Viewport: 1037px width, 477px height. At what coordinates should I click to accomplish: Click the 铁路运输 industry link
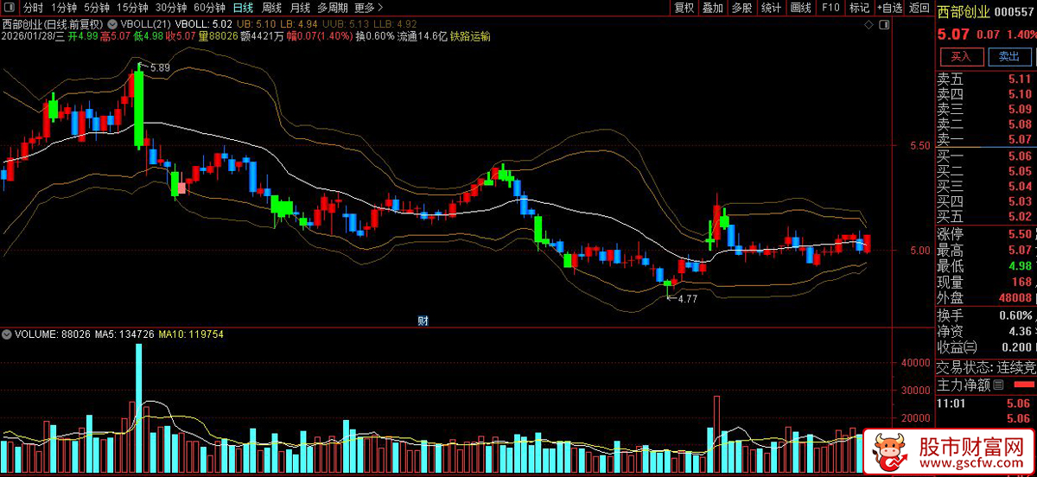(470, 36)
